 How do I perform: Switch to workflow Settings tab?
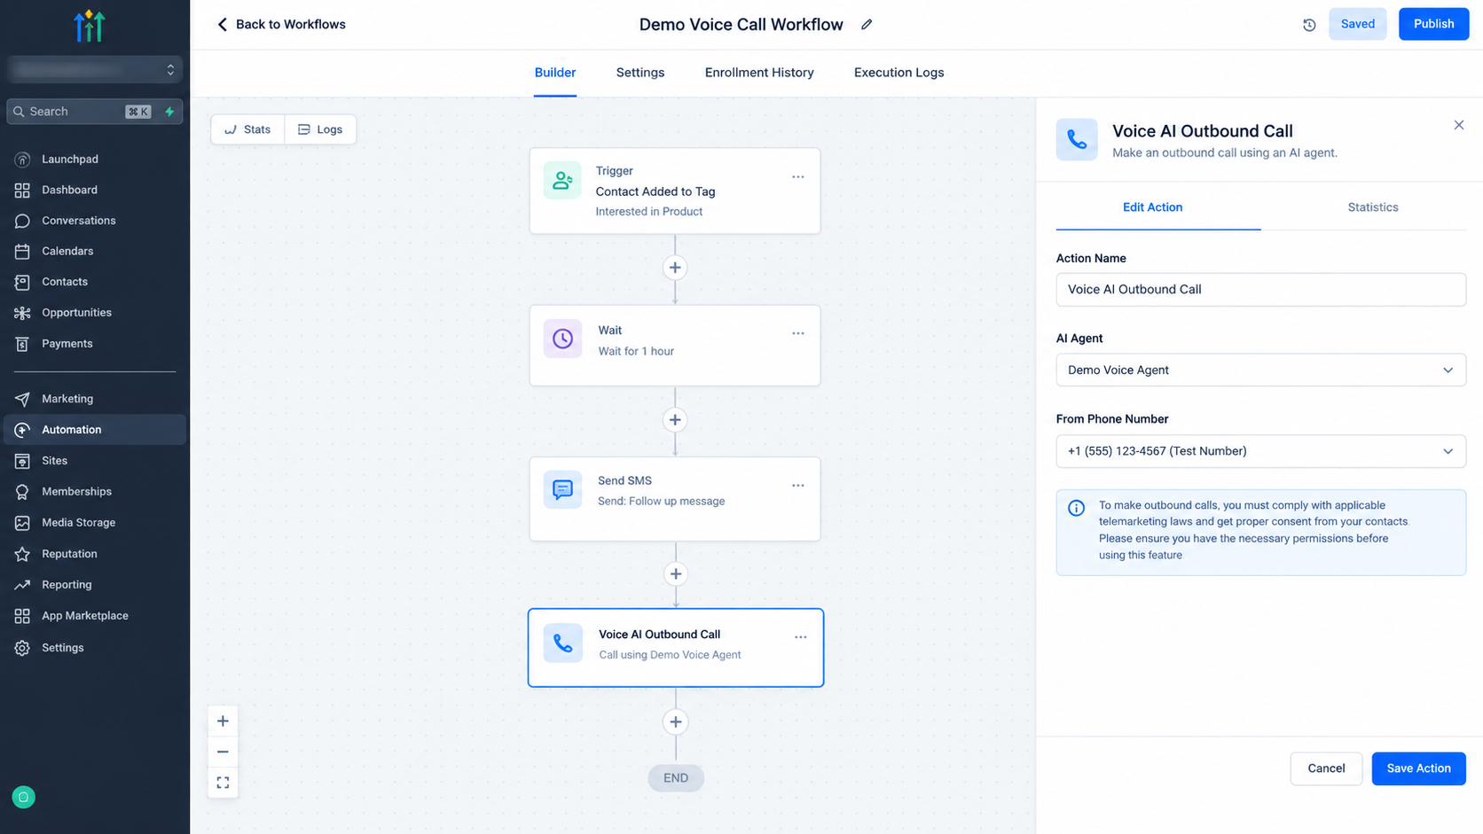(x=640, y=73)
